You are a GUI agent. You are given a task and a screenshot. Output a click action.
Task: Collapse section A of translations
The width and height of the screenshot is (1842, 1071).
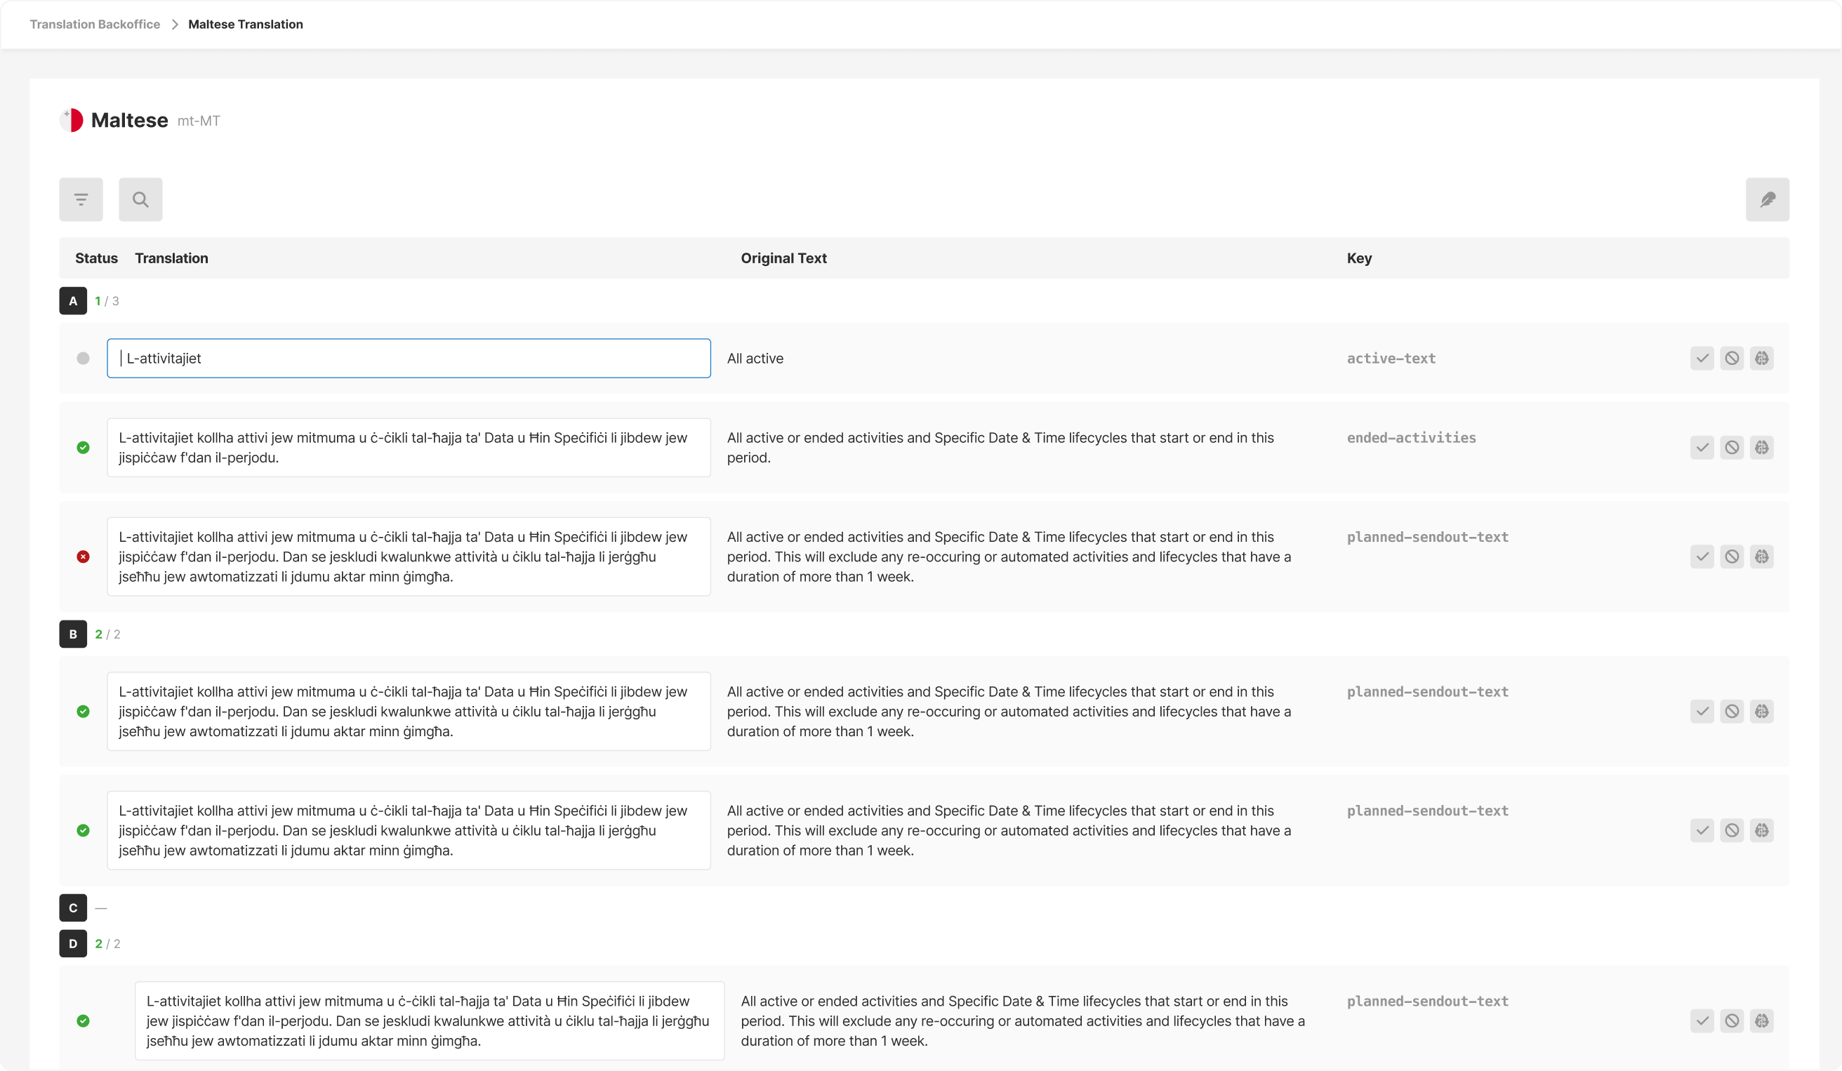coord(72,300)
